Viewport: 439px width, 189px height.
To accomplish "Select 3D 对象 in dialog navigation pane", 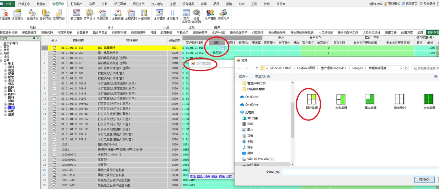I will (250, 118).
